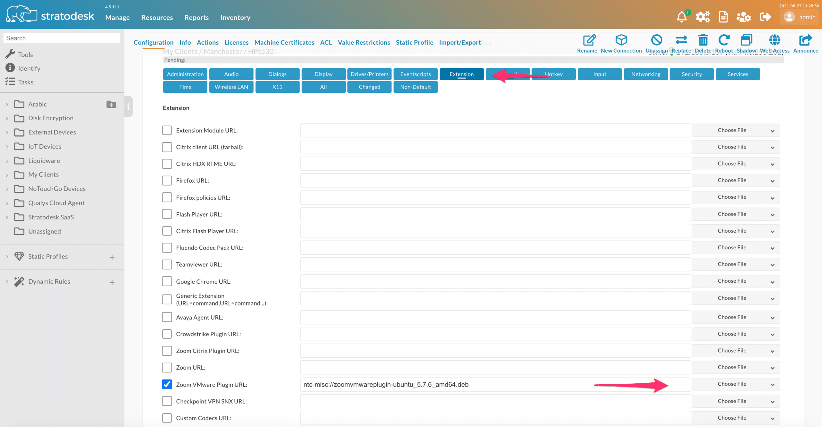This screenshot has height=427, width=822.
Task: Add a new Static Profile with plus
Action: coord(112,257)
